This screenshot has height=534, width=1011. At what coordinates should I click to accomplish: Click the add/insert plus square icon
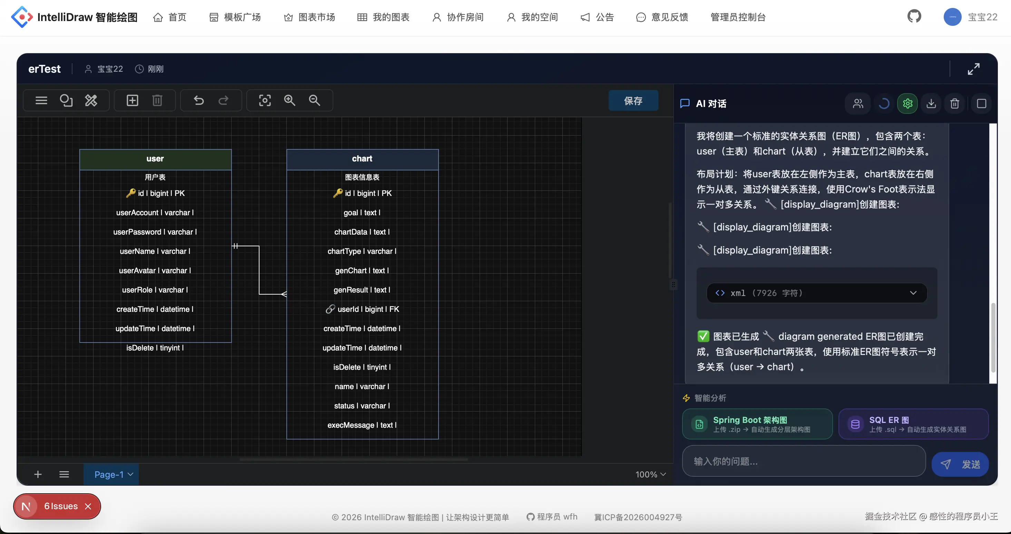tap(132, 100)
